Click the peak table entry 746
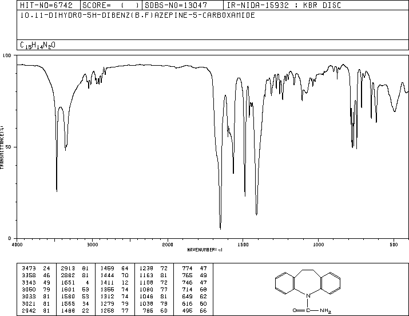409x316 pixels. tap(187, 282)
